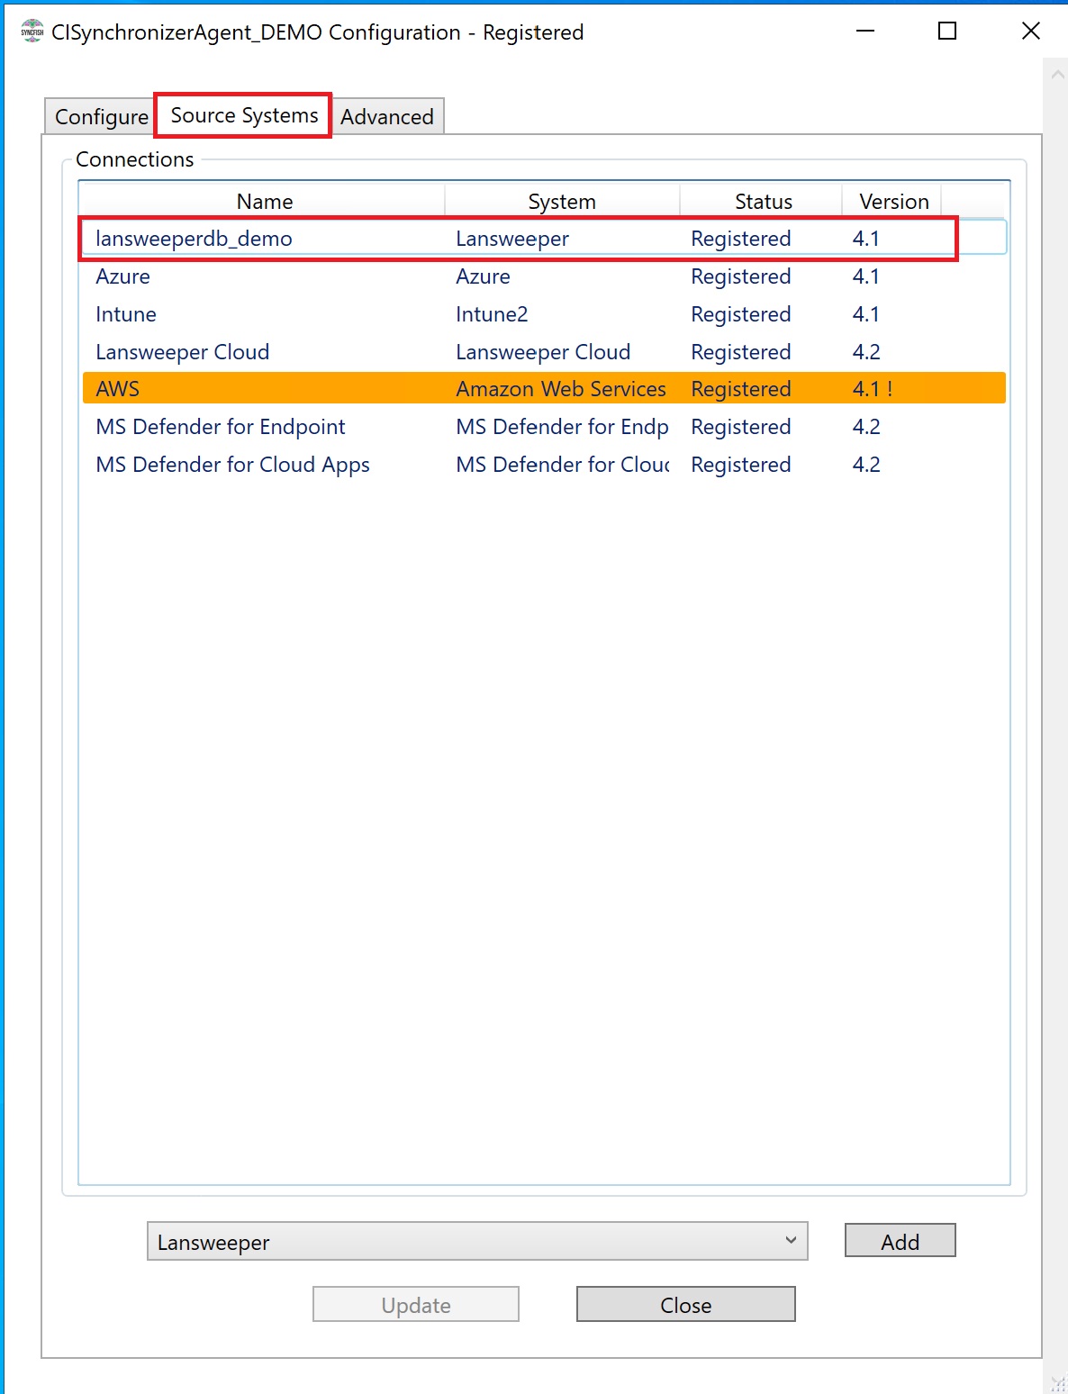Minimize the configuration window
The image size is (1068, 1394).
point(865,32)
